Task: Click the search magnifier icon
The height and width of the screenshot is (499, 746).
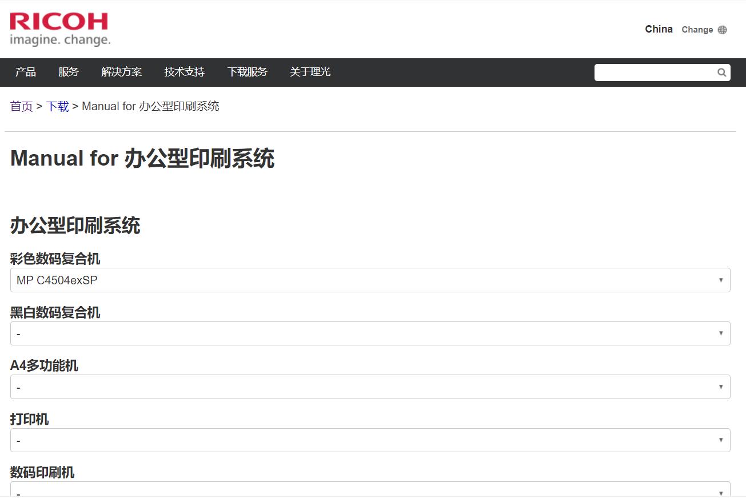Action: pos(721,73)
